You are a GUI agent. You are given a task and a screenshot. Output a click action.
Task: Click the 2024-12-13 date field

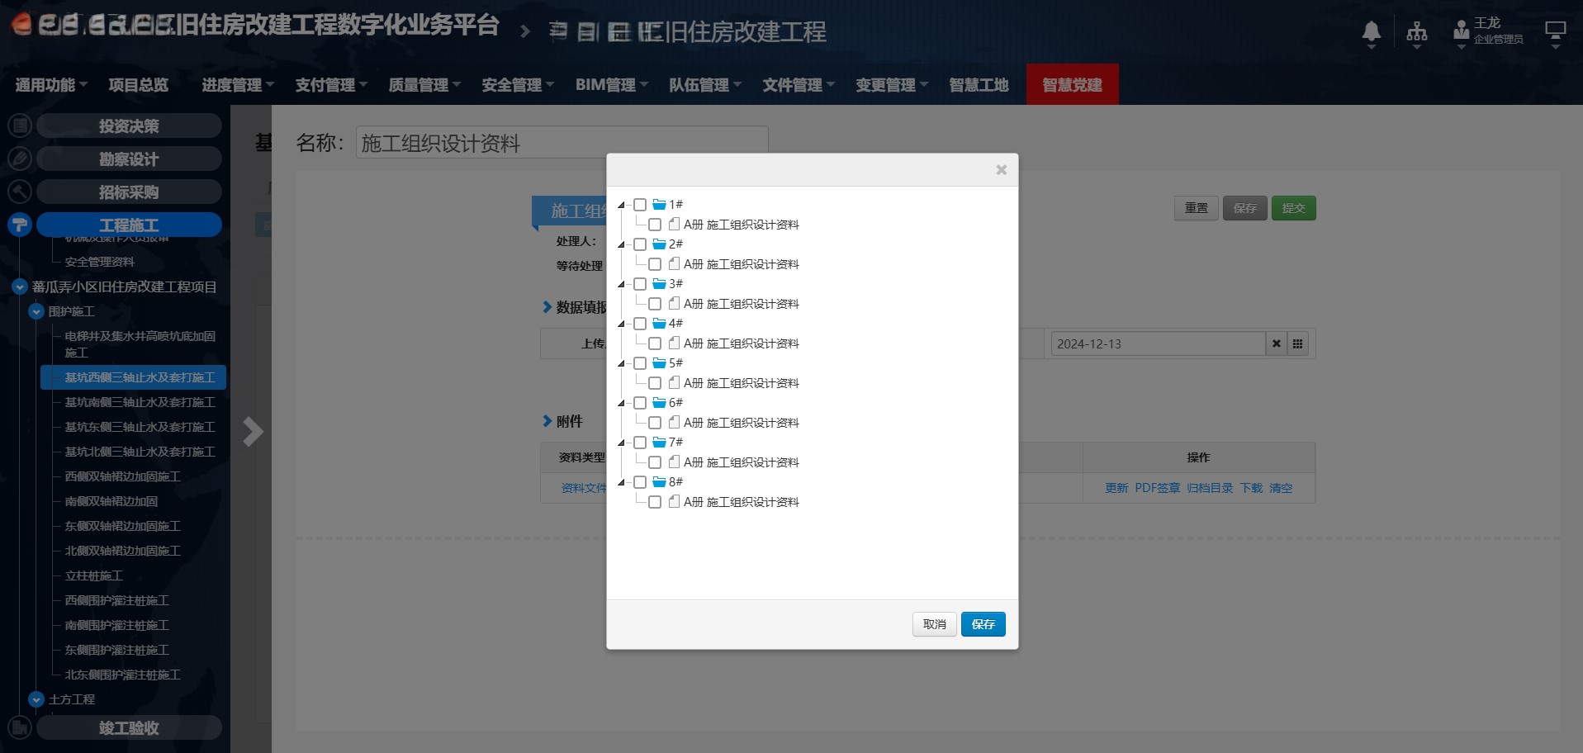pyautogui.click(x=1156, y=344)
